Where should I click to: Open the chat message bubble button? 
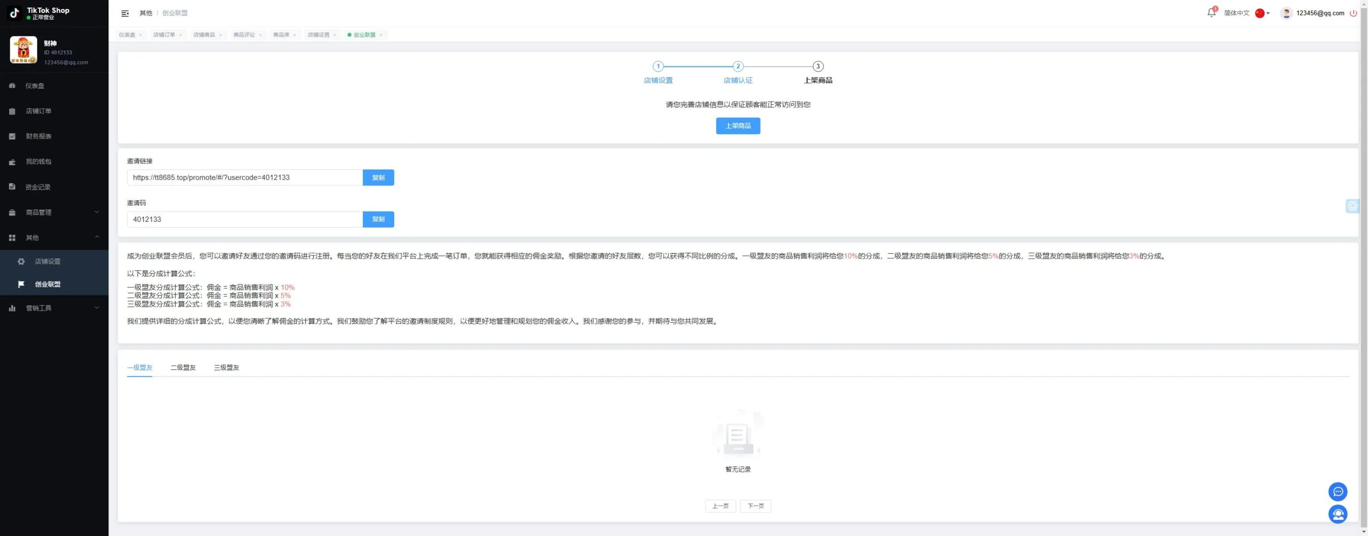tap(1338, 492)
